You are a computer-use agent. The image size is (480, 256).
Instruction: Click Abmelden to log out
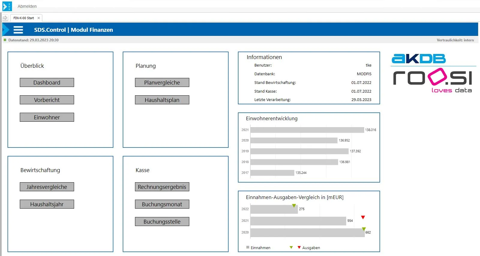(x=27, y=6)
